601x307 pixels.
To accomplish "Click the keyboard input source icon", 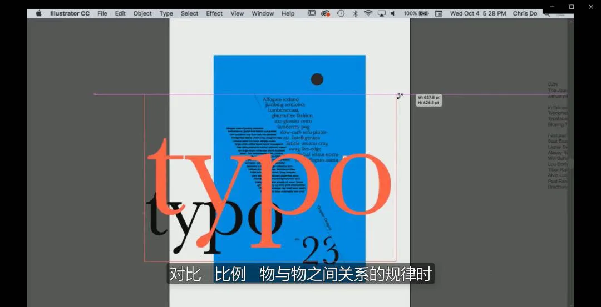I will pos(439,13).
